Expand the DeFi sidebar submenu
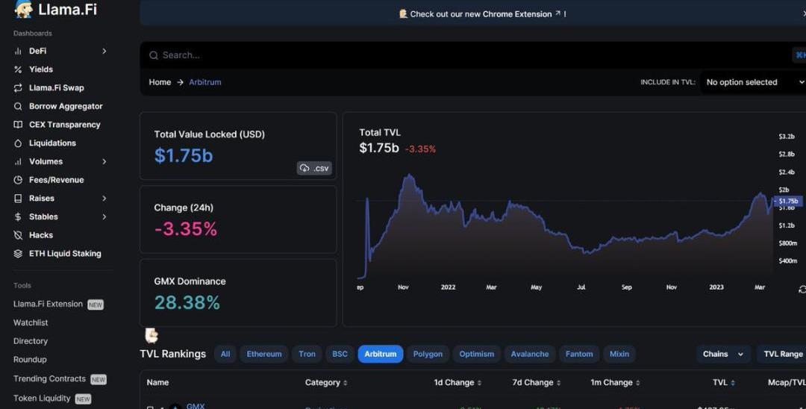 [x=104, y=51]
